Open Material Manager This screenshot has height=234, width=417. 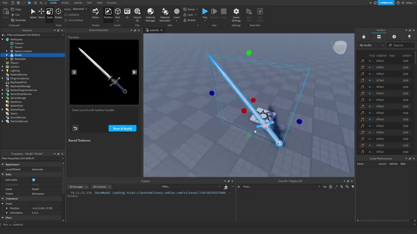150,15
